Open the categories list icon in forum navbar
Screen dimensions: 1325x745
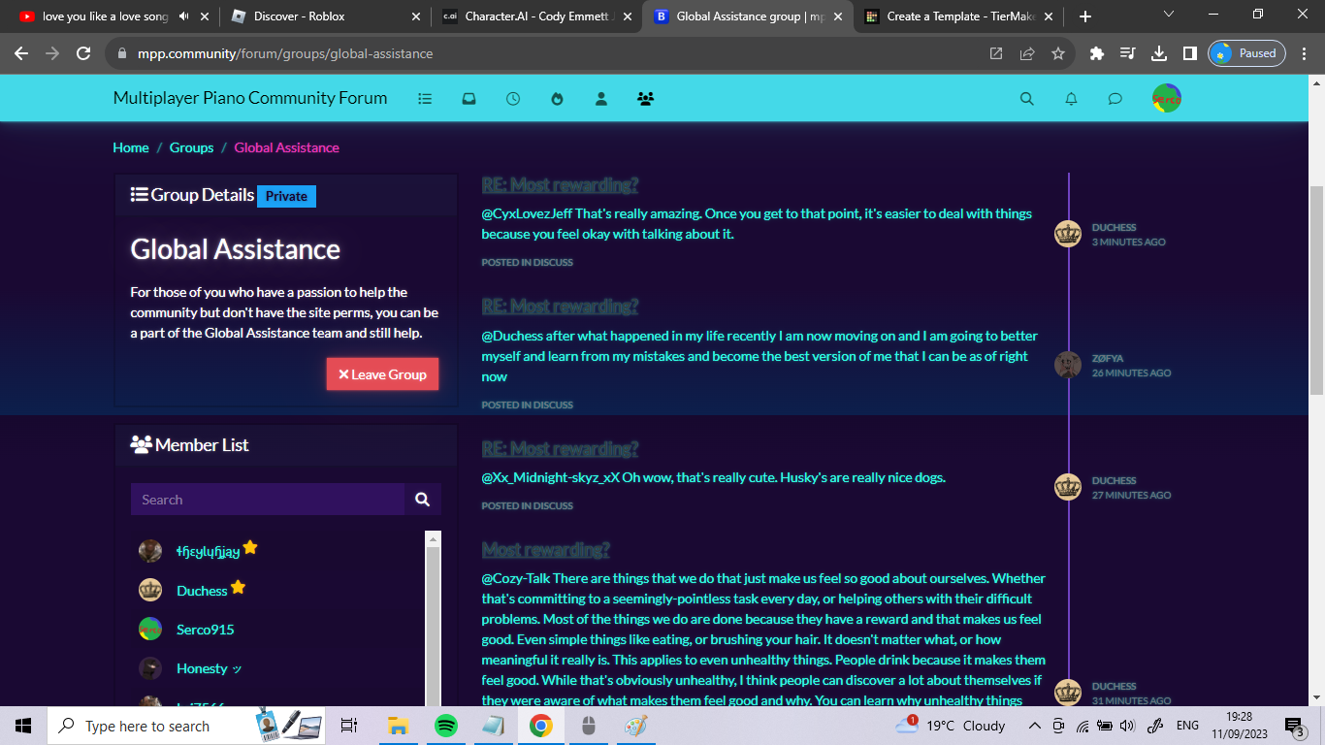click(x=424, y=98)
